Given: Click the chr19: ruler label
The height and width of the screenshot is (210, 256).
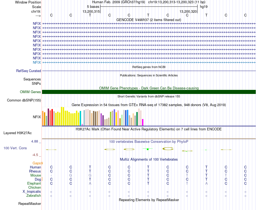Looking at the screenshot, I should [36, 11].
